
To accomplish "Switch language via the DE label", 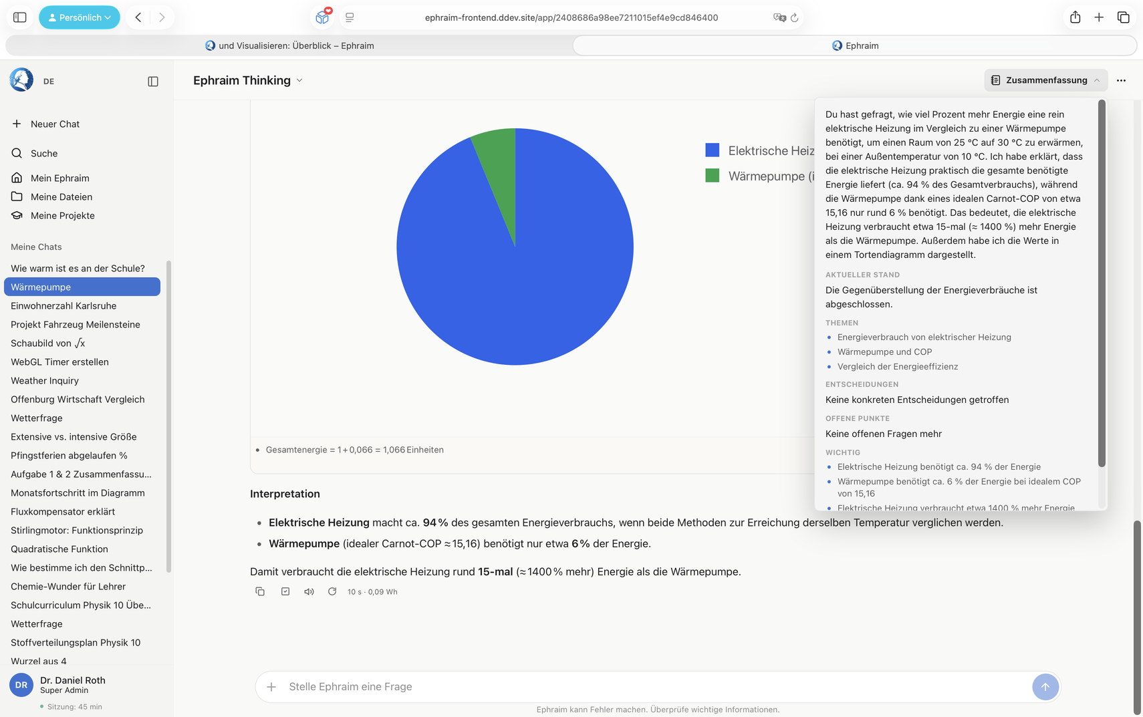I will 49,82.
